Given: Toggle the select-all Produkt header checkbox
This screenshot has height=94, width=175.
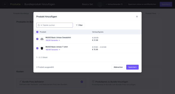Looking at the screenshot, I should [37, 32].
